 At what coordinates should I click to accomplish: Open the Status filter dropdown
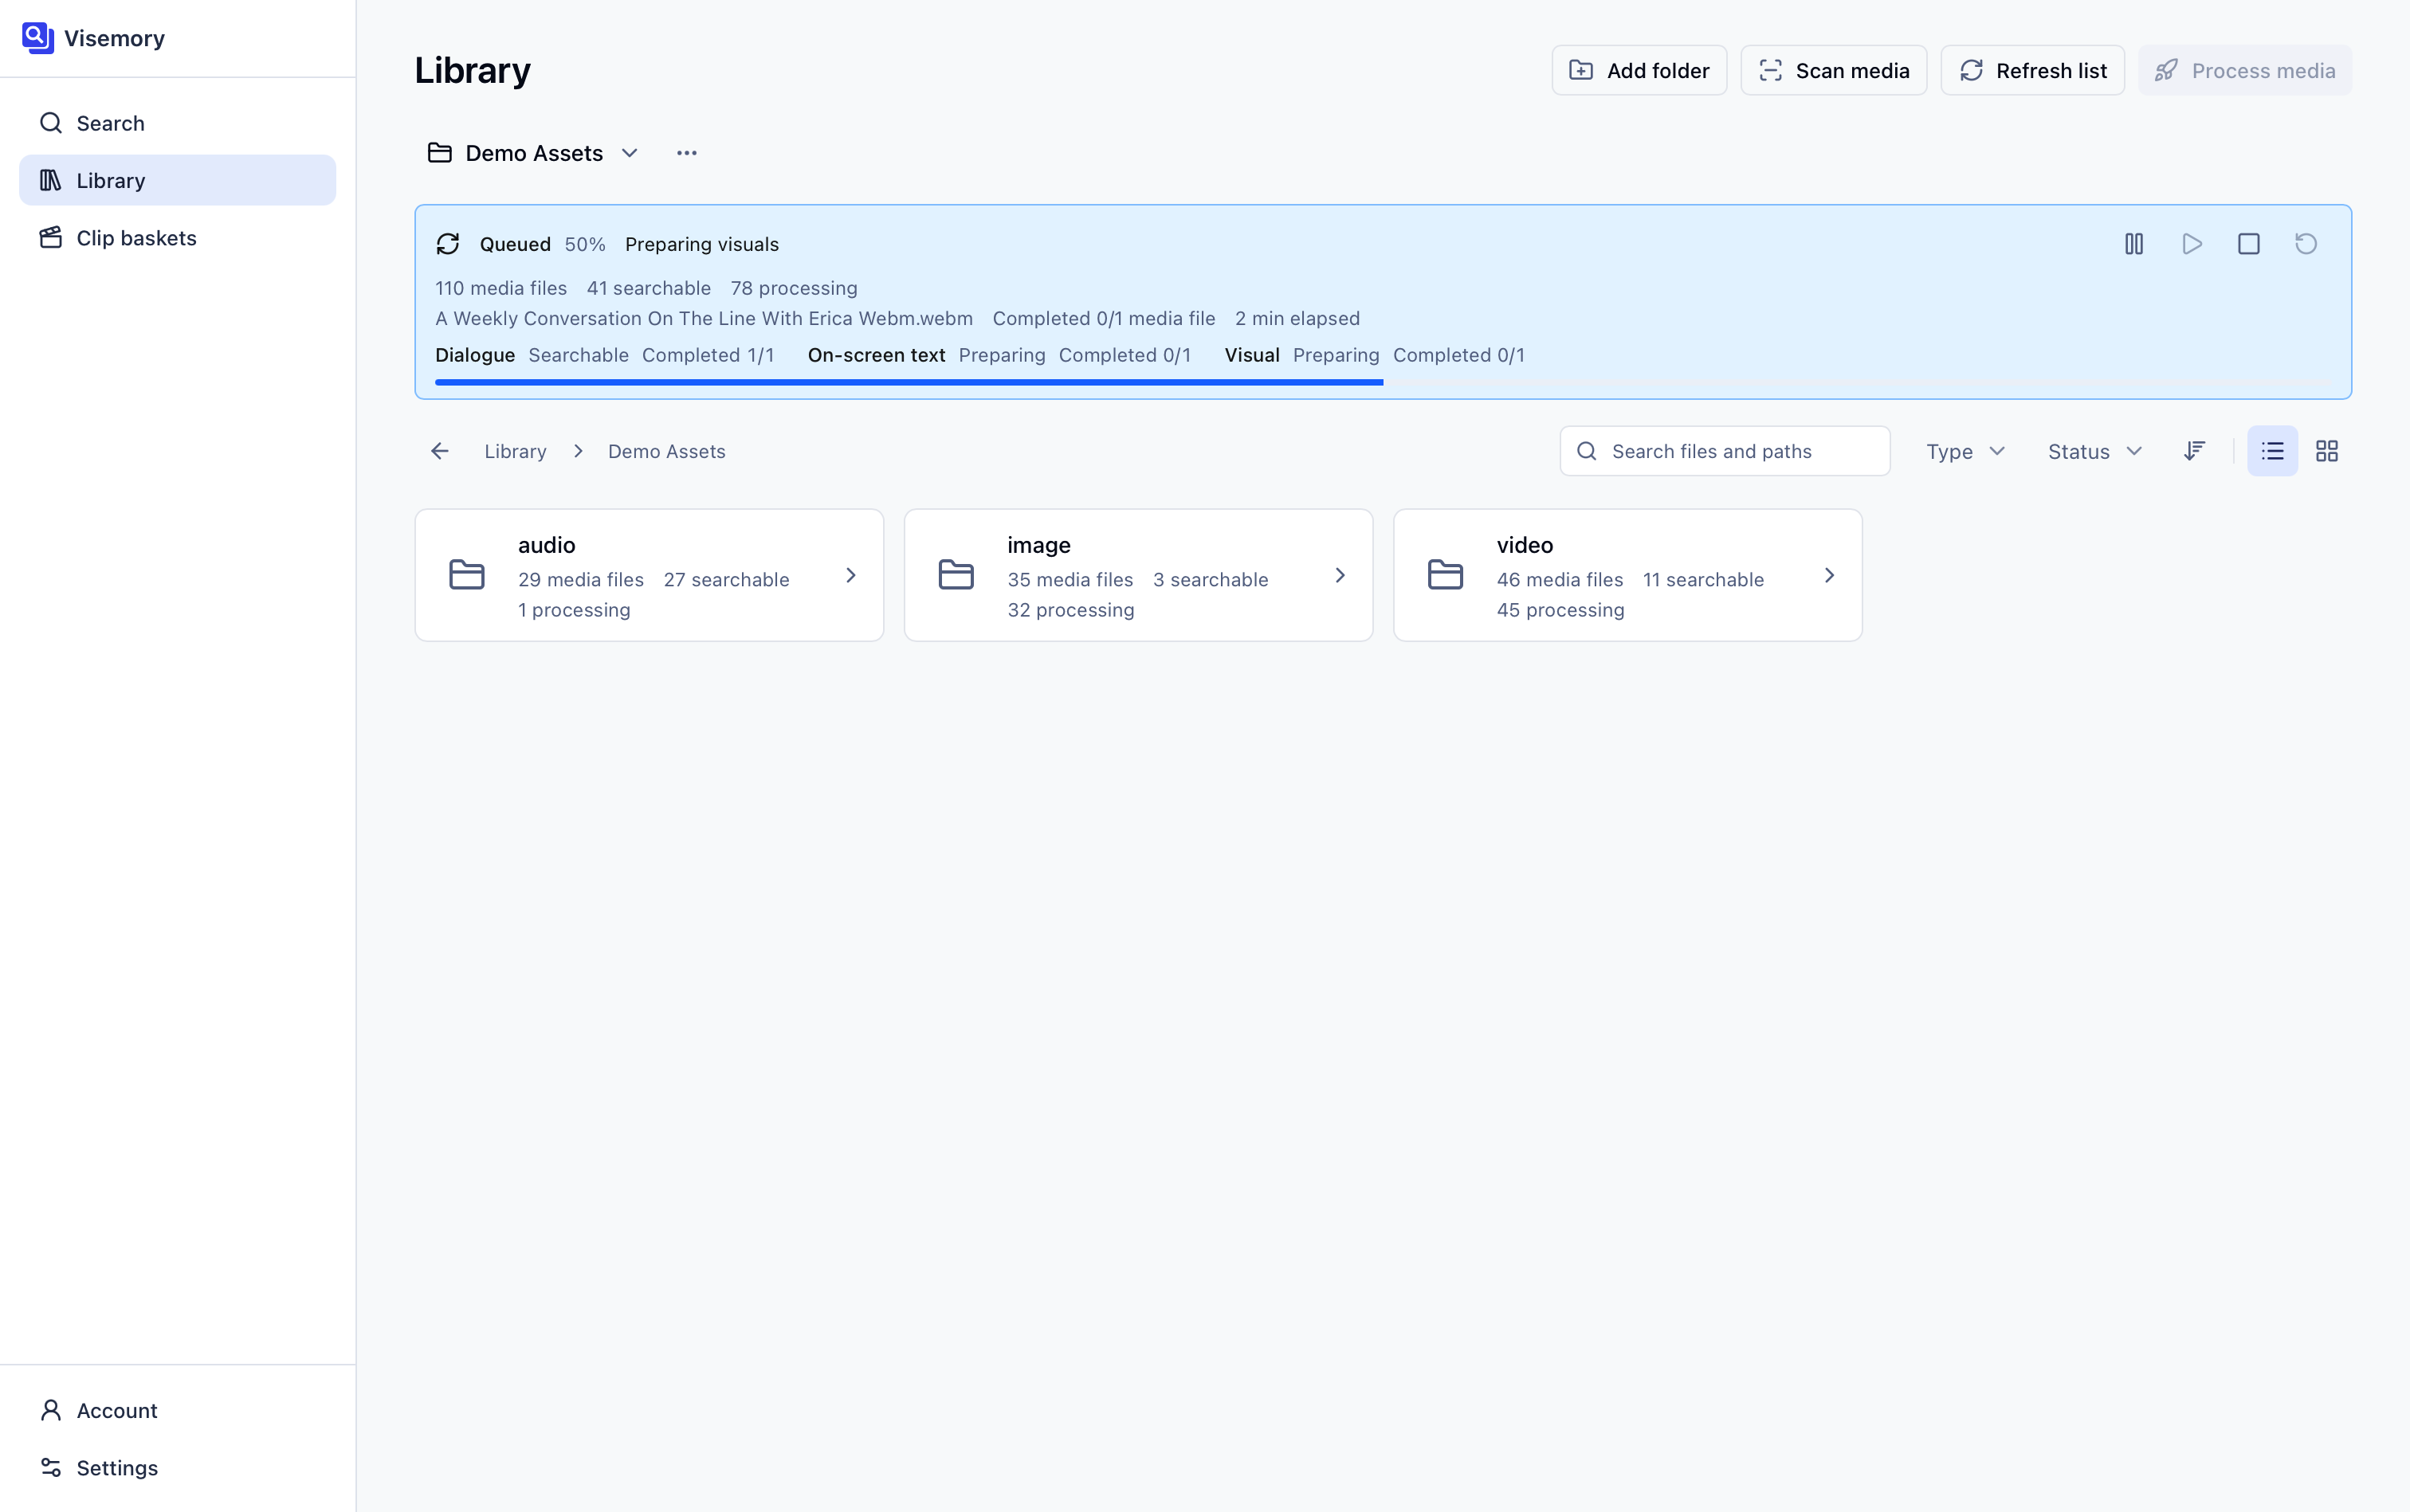tap(2094, 451)
